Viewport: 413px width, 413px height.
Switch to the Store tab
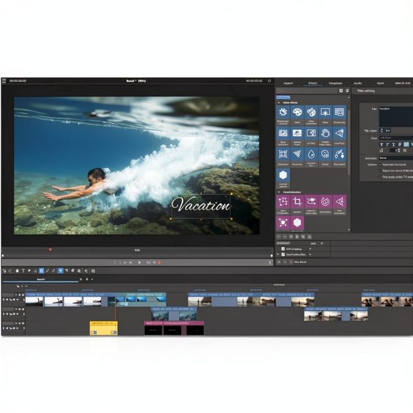pos(381,83)
